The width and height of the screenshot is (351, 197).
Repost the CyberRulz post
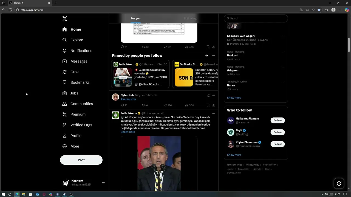[x=145, y=105]
